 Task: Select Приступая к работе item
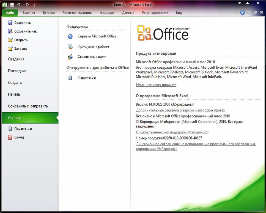pyautogui.click(x=93, y=46)
